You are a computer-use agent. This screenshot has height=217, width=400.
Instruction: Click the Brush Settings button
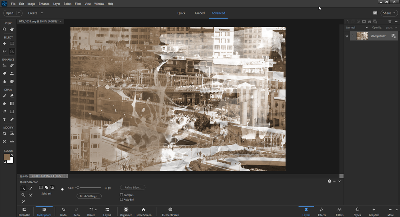pos(89,196)
